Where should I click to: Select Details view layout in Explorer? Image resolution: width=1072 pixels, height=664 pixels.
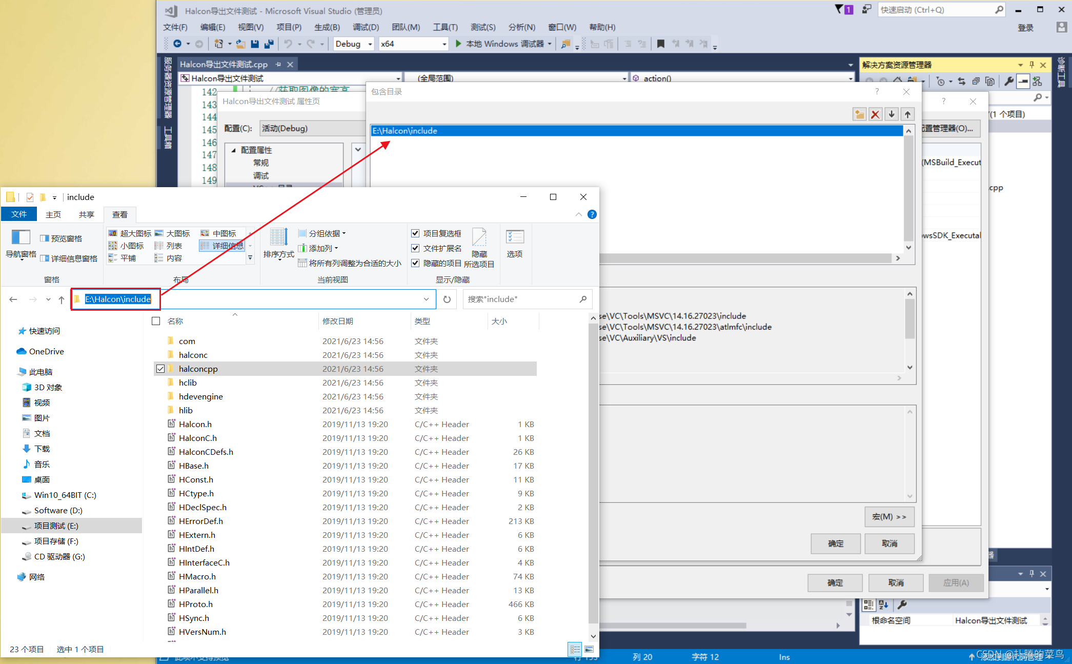click(x=222, y=246)
